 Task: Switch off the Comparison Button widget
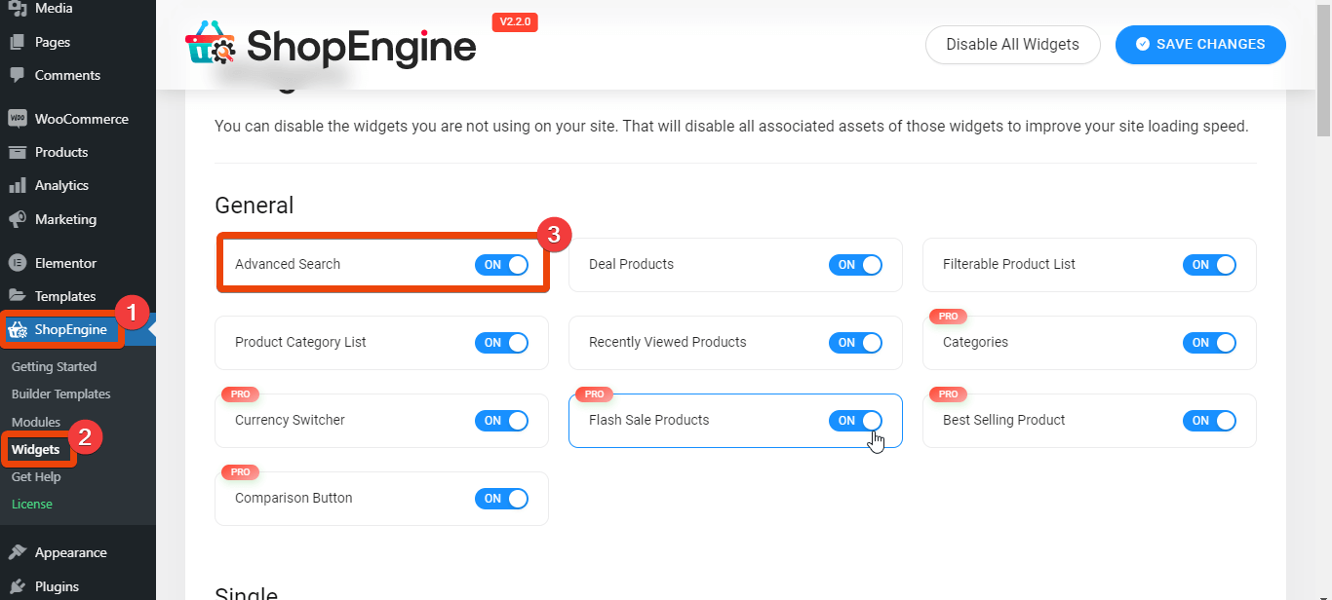(501, 499)
